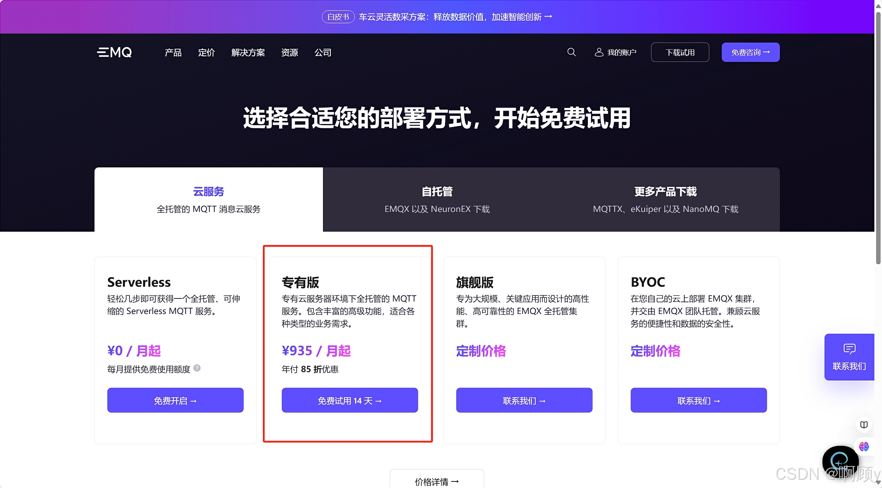This screenshot has height=488, width=882.
Task: Click the help question mark beside 每月提供免费使用额度
Action: [x=197, y=368]
